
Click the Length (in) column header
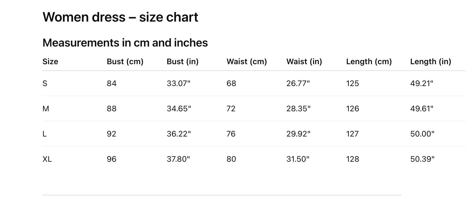click(x=430, y=62)
